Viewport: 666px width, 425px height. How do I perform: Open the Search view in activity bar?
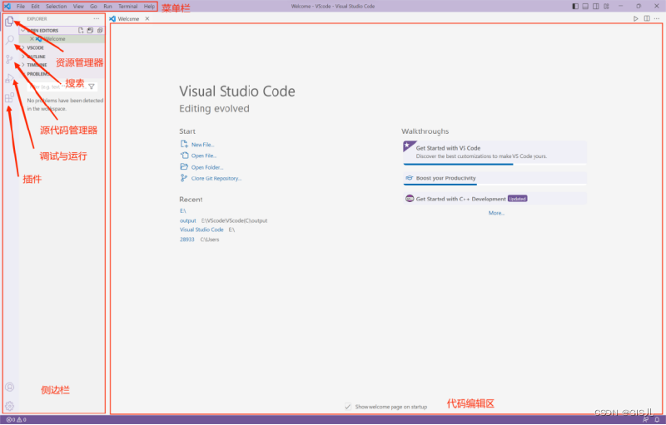click(x=10, y=40)
